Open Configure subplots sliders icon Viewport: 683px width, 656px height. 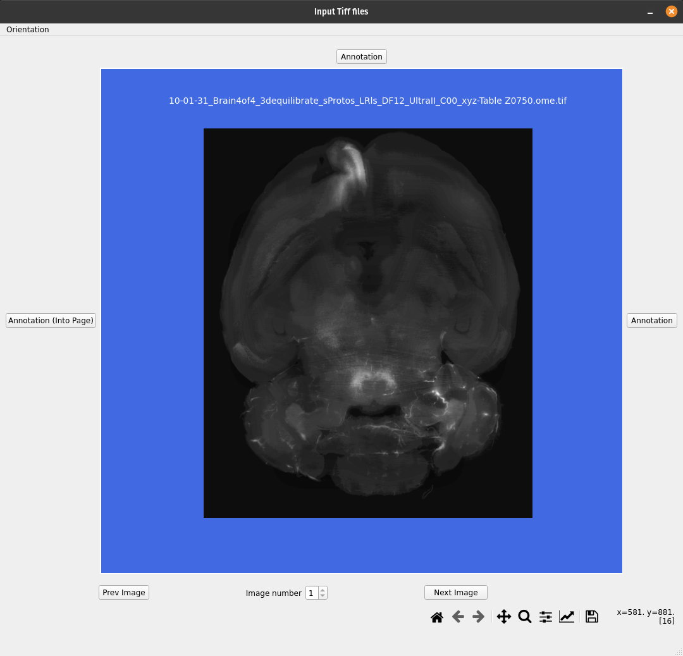pos(546,617)
